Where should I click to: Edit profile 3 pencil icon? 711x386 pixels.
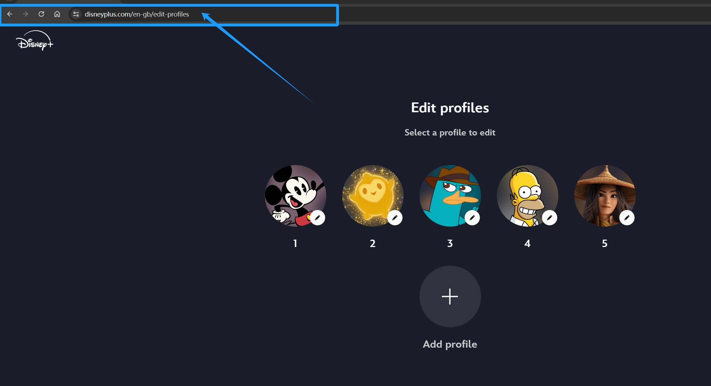[x=472, y=218]
